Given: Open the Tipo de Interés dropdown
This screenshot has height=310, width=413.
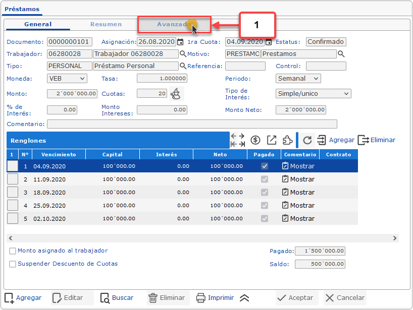Looking at the screenshot, I should (x=313, y=94).
